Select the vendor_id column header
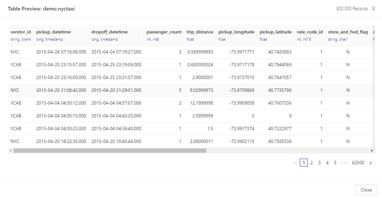This screenshot has height=198, width=382. (21, 32)
